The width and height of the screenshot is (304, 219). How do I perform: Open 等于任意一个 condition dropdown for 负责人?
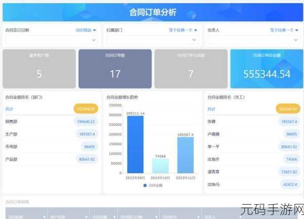click(284, 30)
